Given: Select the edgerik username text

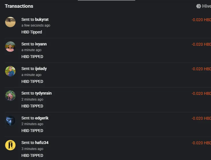Looking at the screenshot, I should pos(42,118).
